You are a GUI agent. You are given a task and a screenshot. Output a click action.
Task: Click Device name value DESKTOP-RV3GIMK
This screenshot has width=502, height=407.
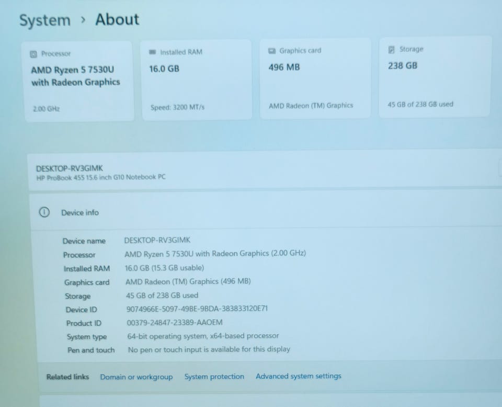[x=157, y=240]
